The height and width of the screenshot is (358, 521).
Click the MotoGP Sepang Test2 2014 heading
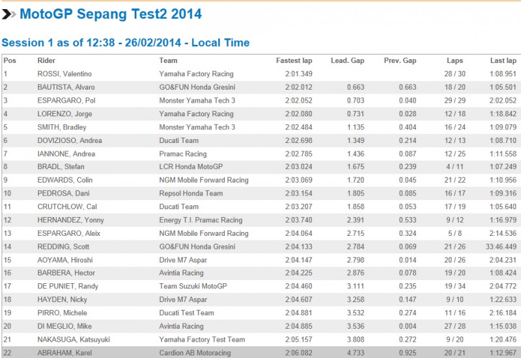111,14
